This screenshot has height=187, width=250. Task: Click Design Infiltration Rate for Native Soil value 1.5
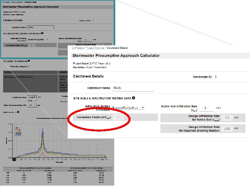pyautogui.click(x=227, y=118)
